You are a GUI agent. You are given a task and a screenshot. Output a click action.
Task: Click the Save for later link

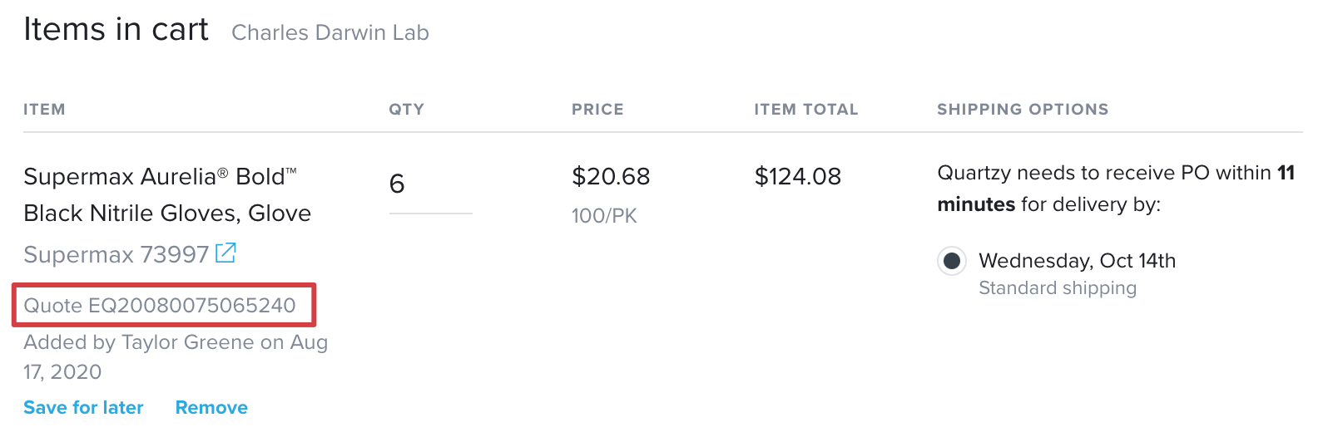tap(83, 407)
